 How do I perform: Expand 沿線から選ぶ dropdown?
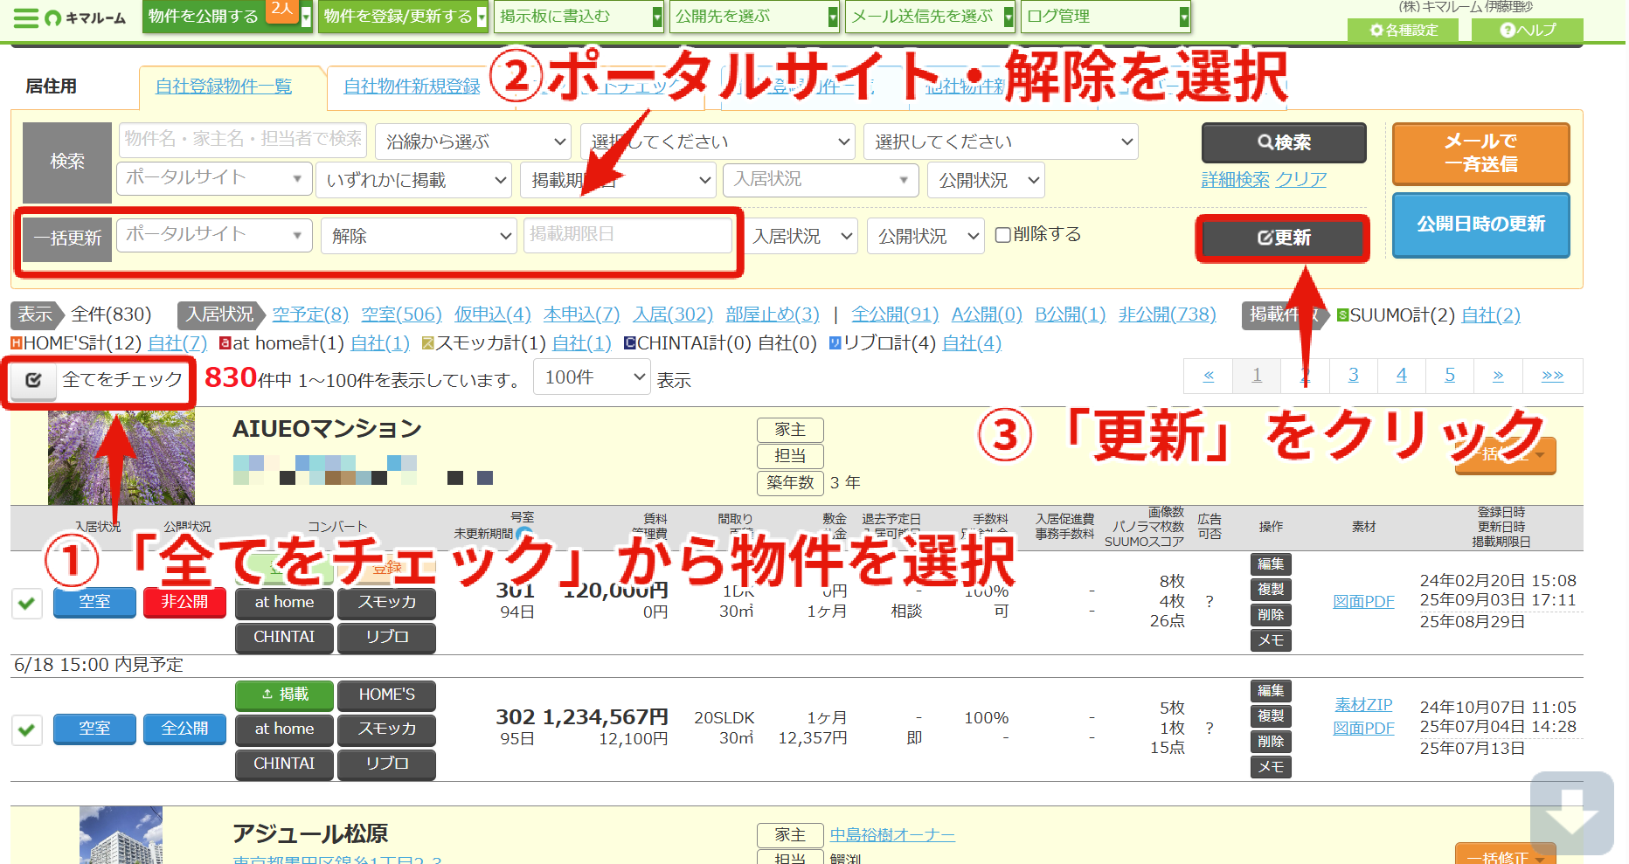coord(473,142)
